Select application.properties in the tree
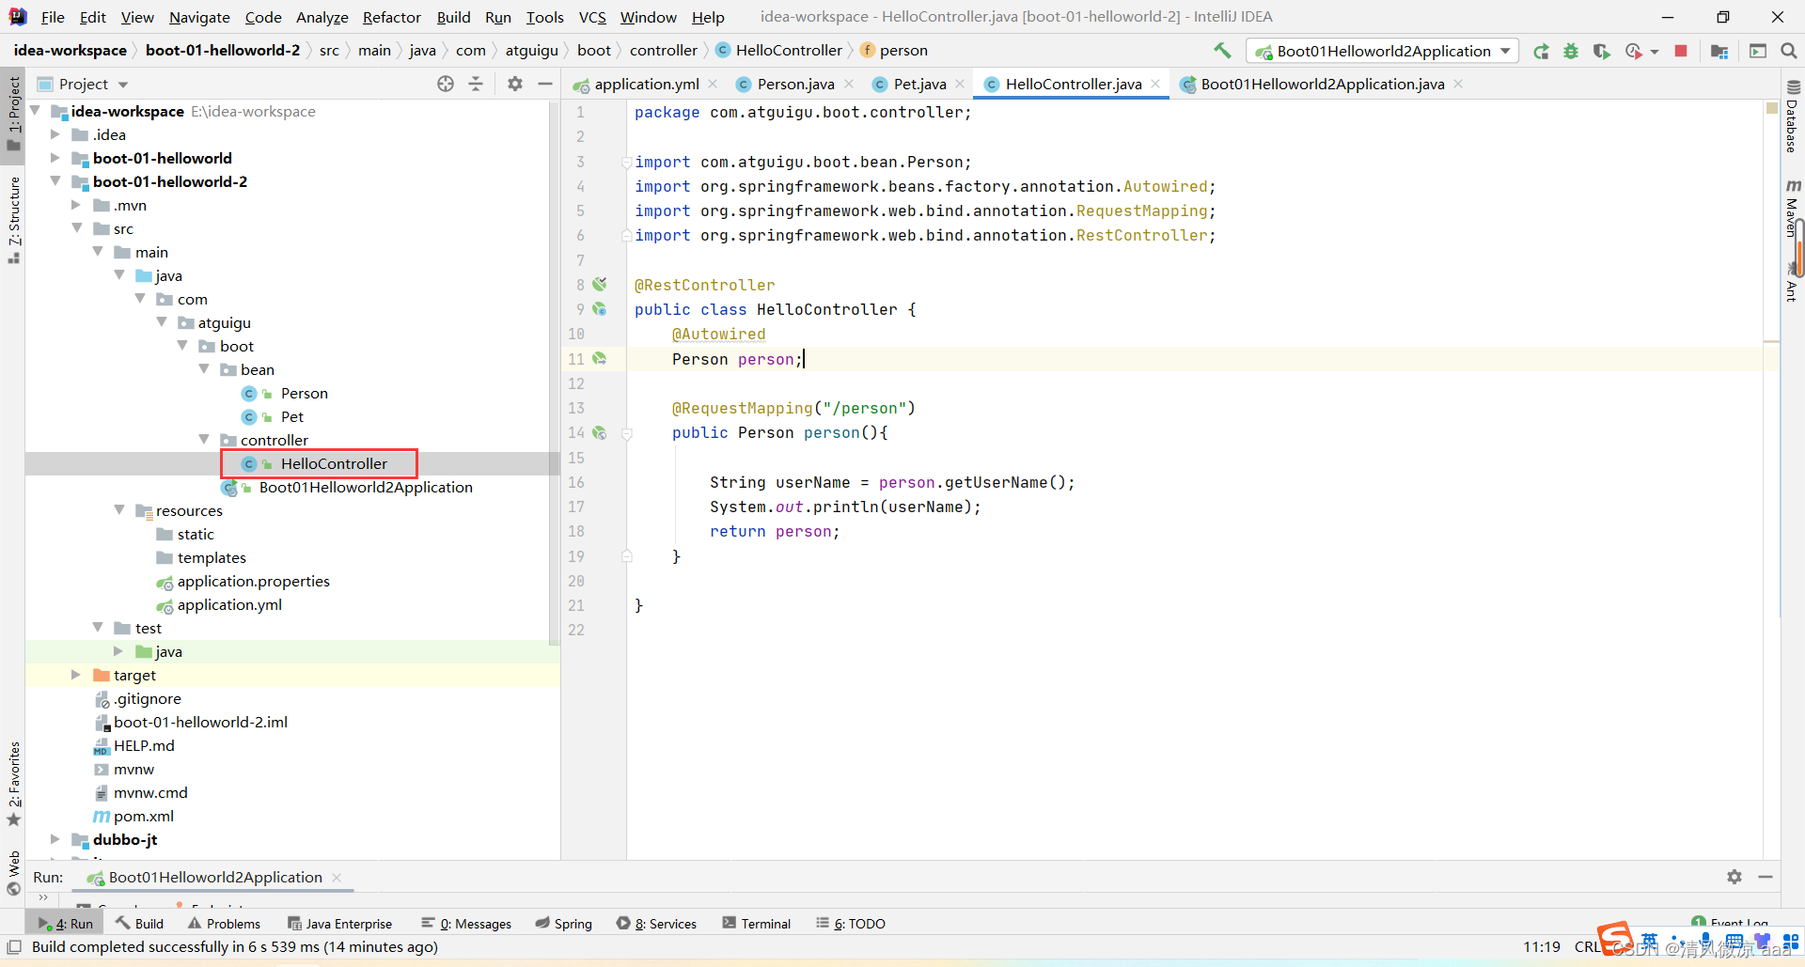This screenshot has width=1805, height=967. (x=254, y=581)
